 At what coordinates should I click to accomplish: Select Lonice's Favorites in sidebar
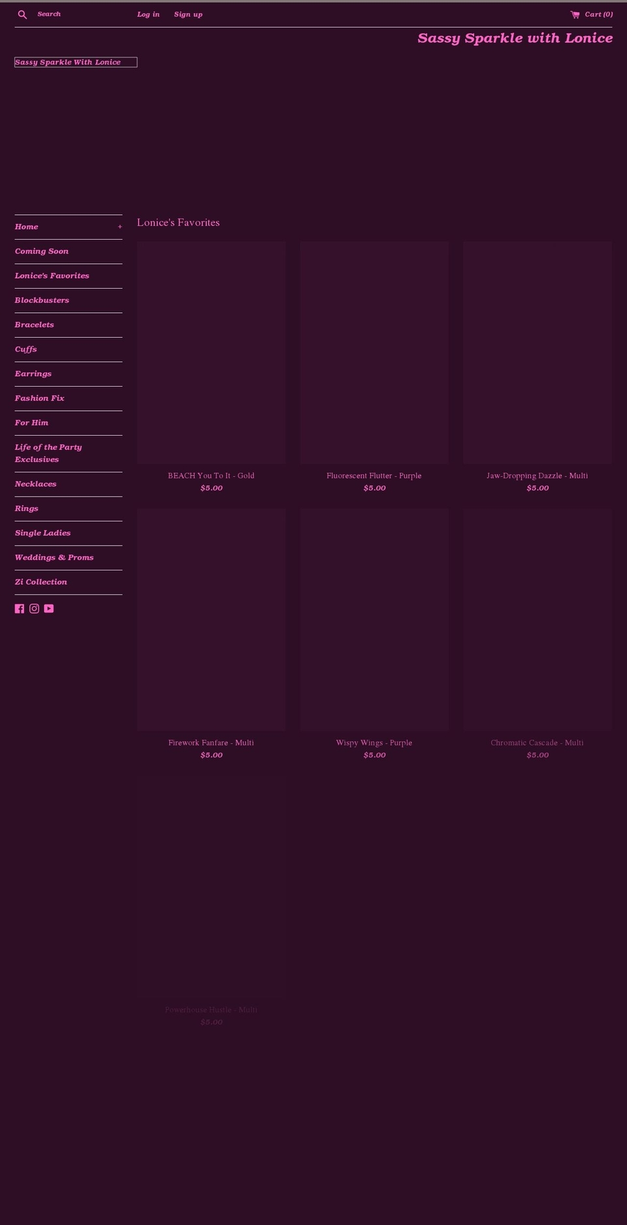(52, 276)
